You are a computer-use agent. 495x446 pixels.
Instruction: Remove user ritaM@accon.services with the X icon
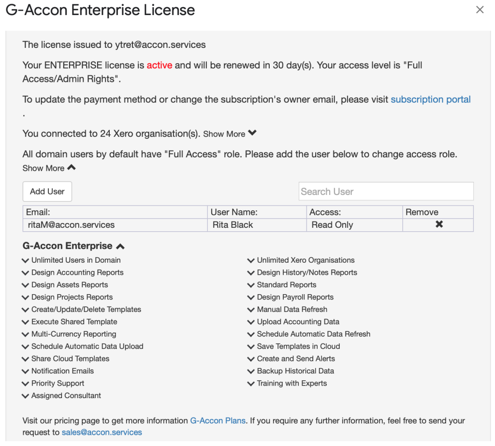click(x=439, y=224)
